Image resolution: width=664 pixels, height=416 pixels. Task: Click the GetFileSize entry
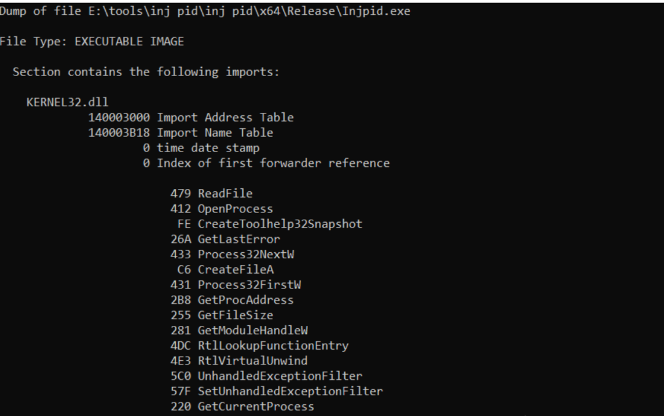222,315
